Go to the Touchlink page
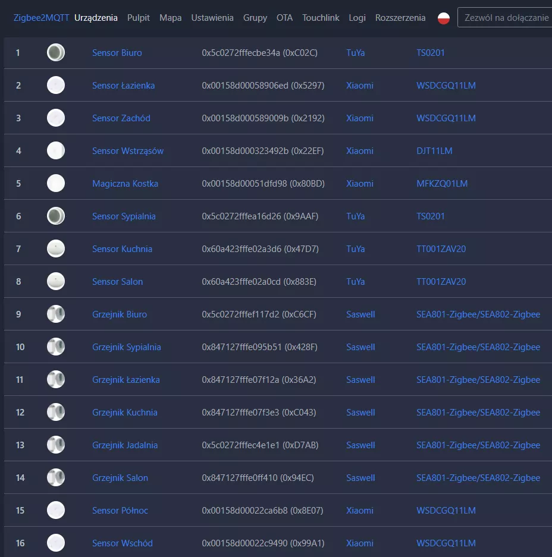The height and width of the screenshot is (557, 552). coord(321,18)
